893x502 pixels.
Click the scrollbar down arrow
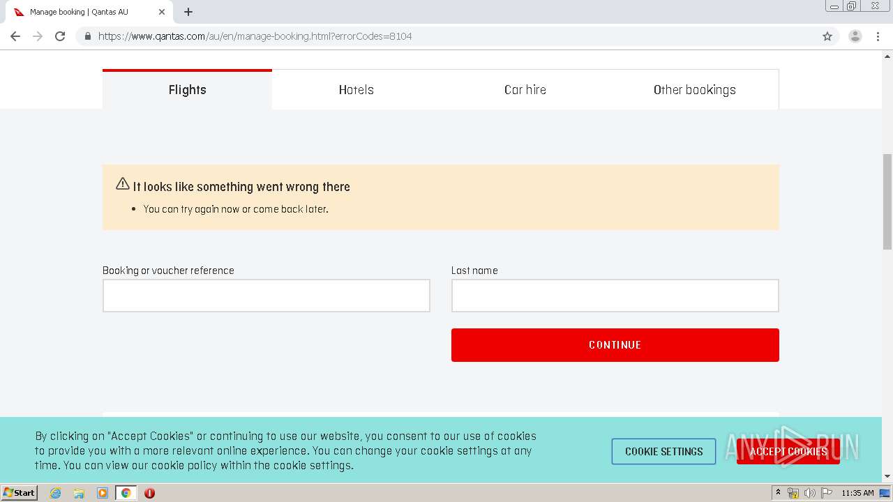pyautogui.click(x=887, y=477)
